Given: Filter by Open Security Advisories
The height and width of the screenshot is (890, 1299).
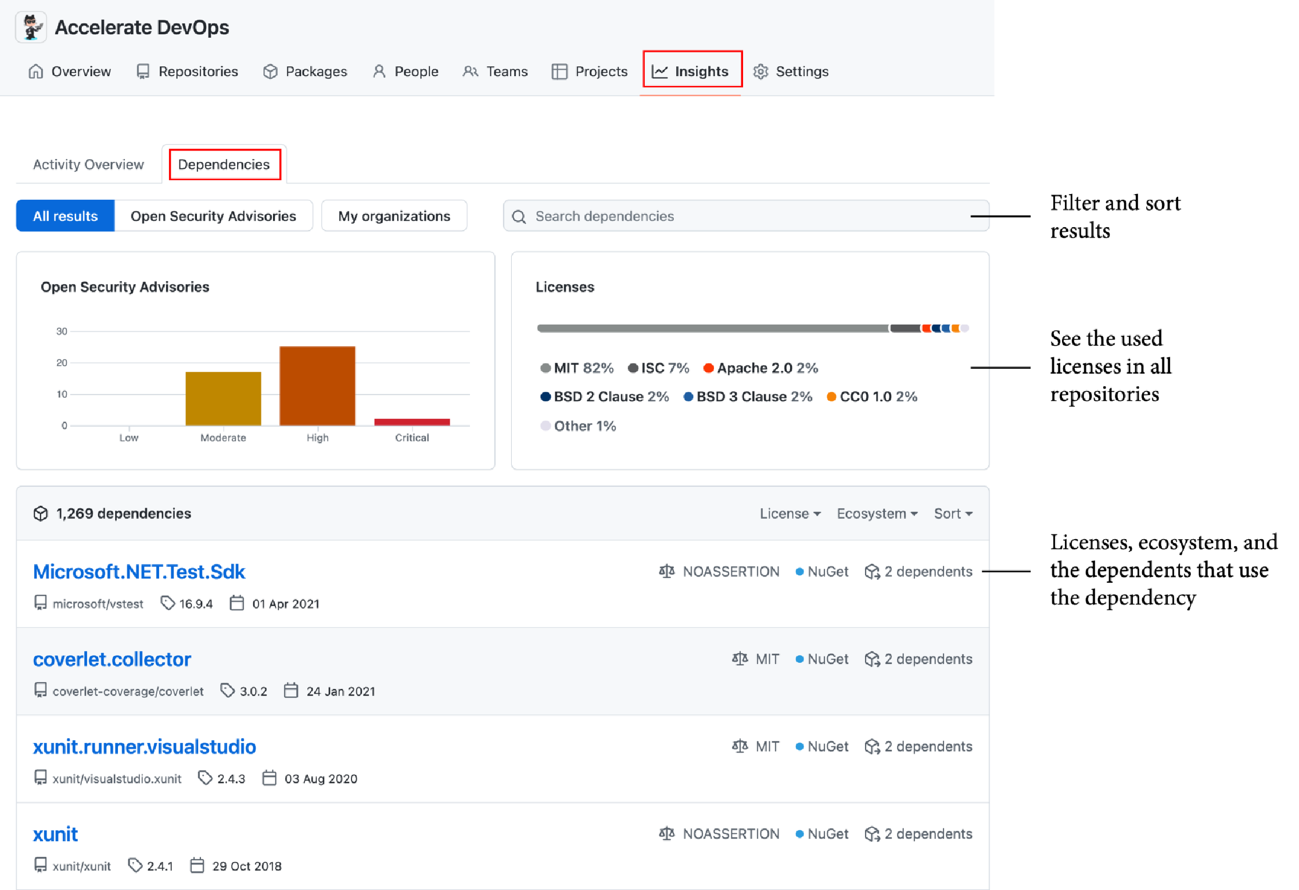Looking at the screenshot, I should (x=213, y=216).
